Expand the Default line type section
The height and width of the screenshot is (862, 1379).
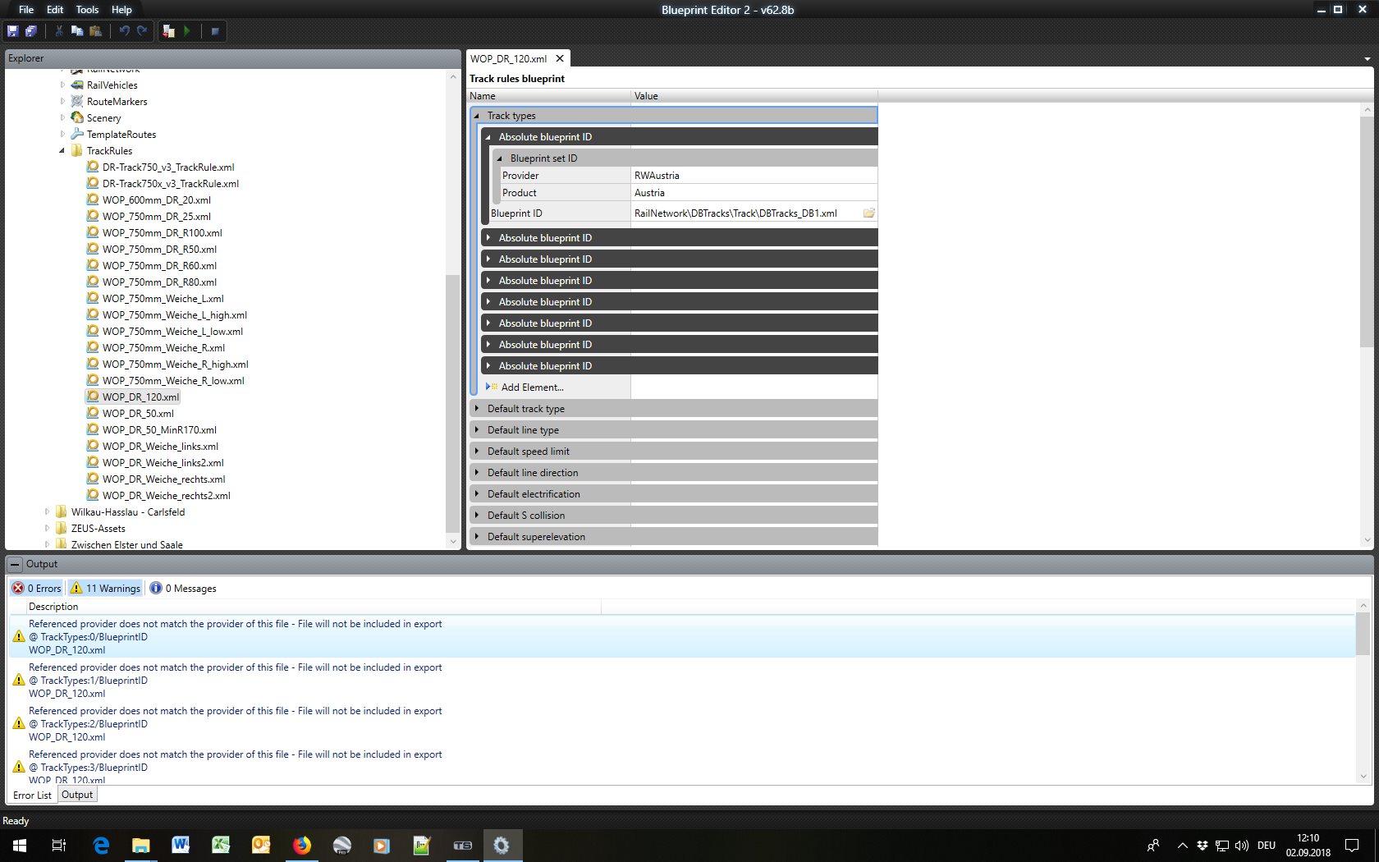coord(477,429)
